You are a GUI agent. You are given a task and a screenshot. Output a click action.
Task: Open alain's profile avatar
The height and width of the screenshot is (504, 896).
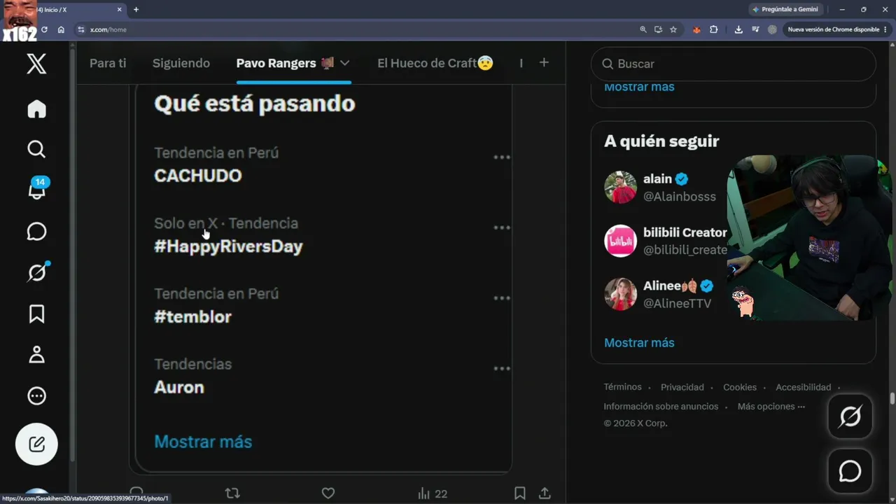[x=620, y=187]
